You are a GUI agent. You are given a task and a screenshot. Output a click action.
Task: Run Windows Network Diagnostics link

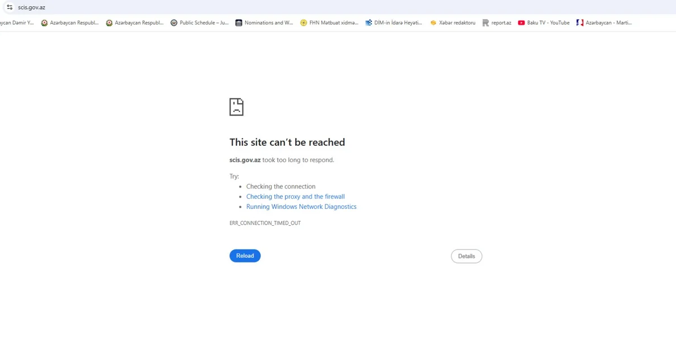tap(301, 207)
